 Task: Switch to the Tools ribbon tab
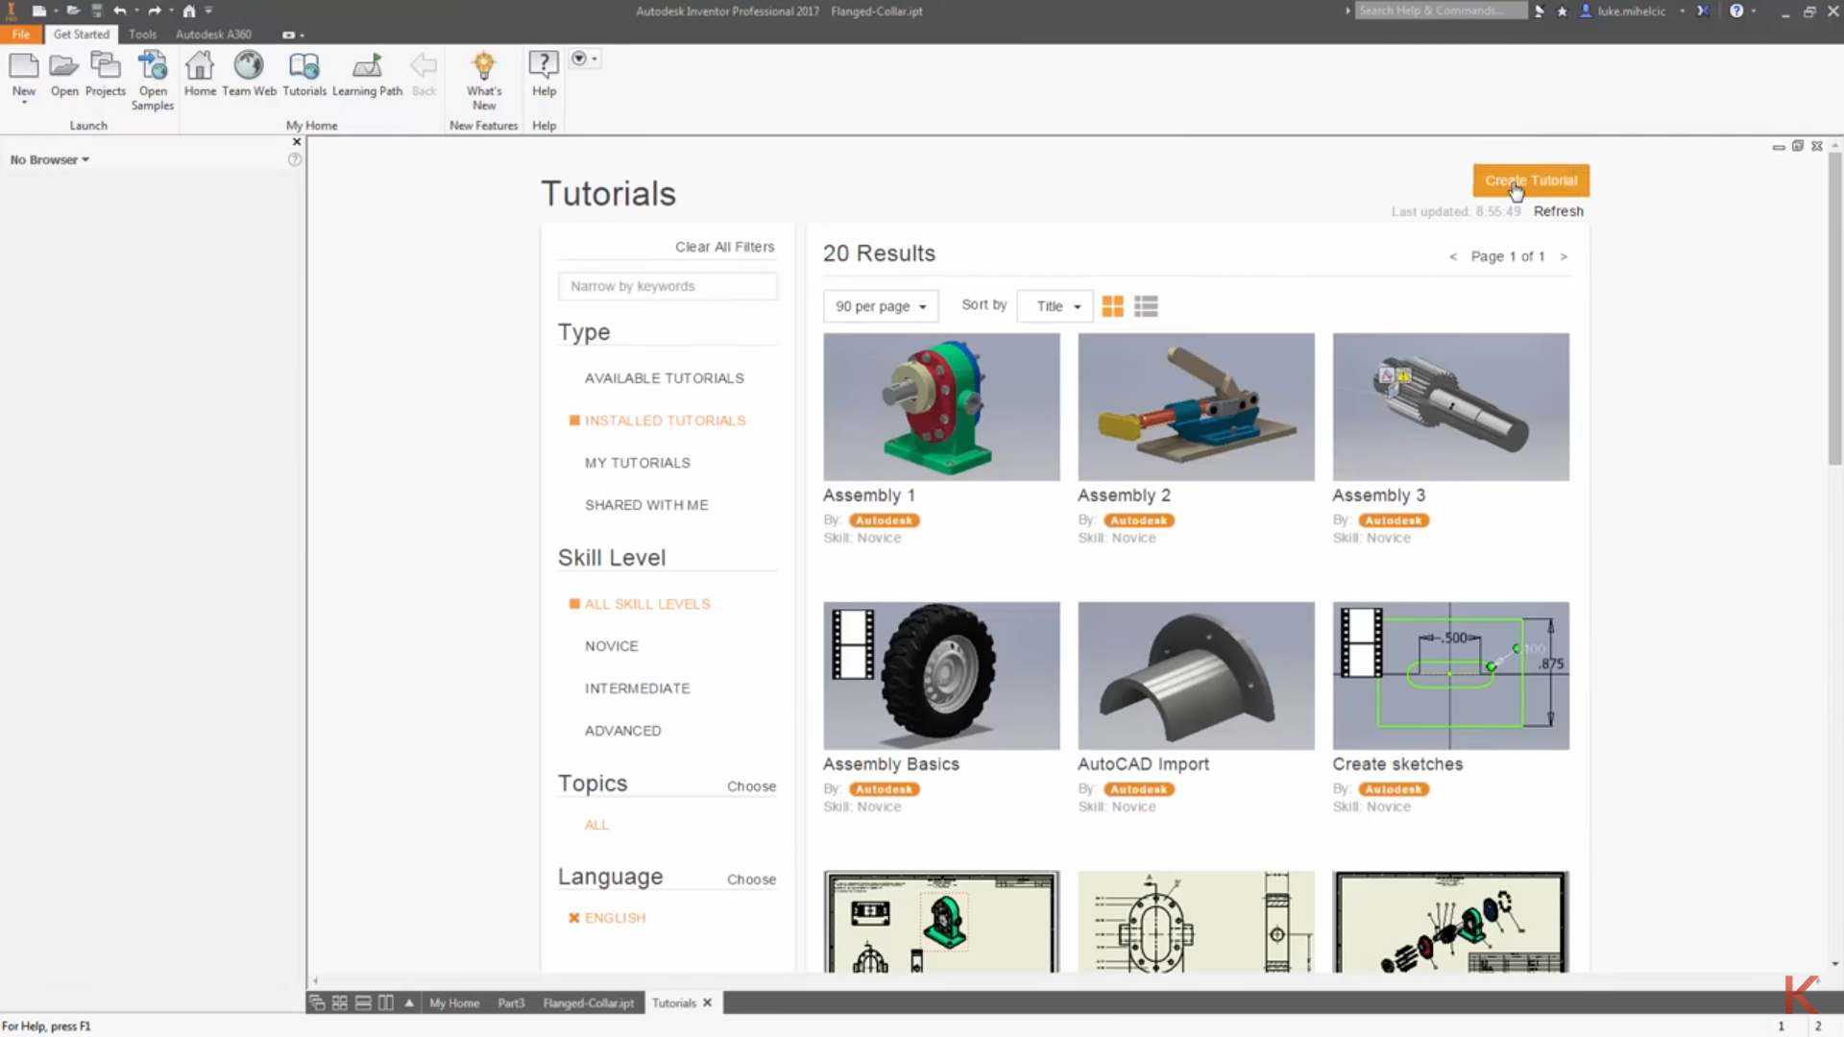click(142, 34)
